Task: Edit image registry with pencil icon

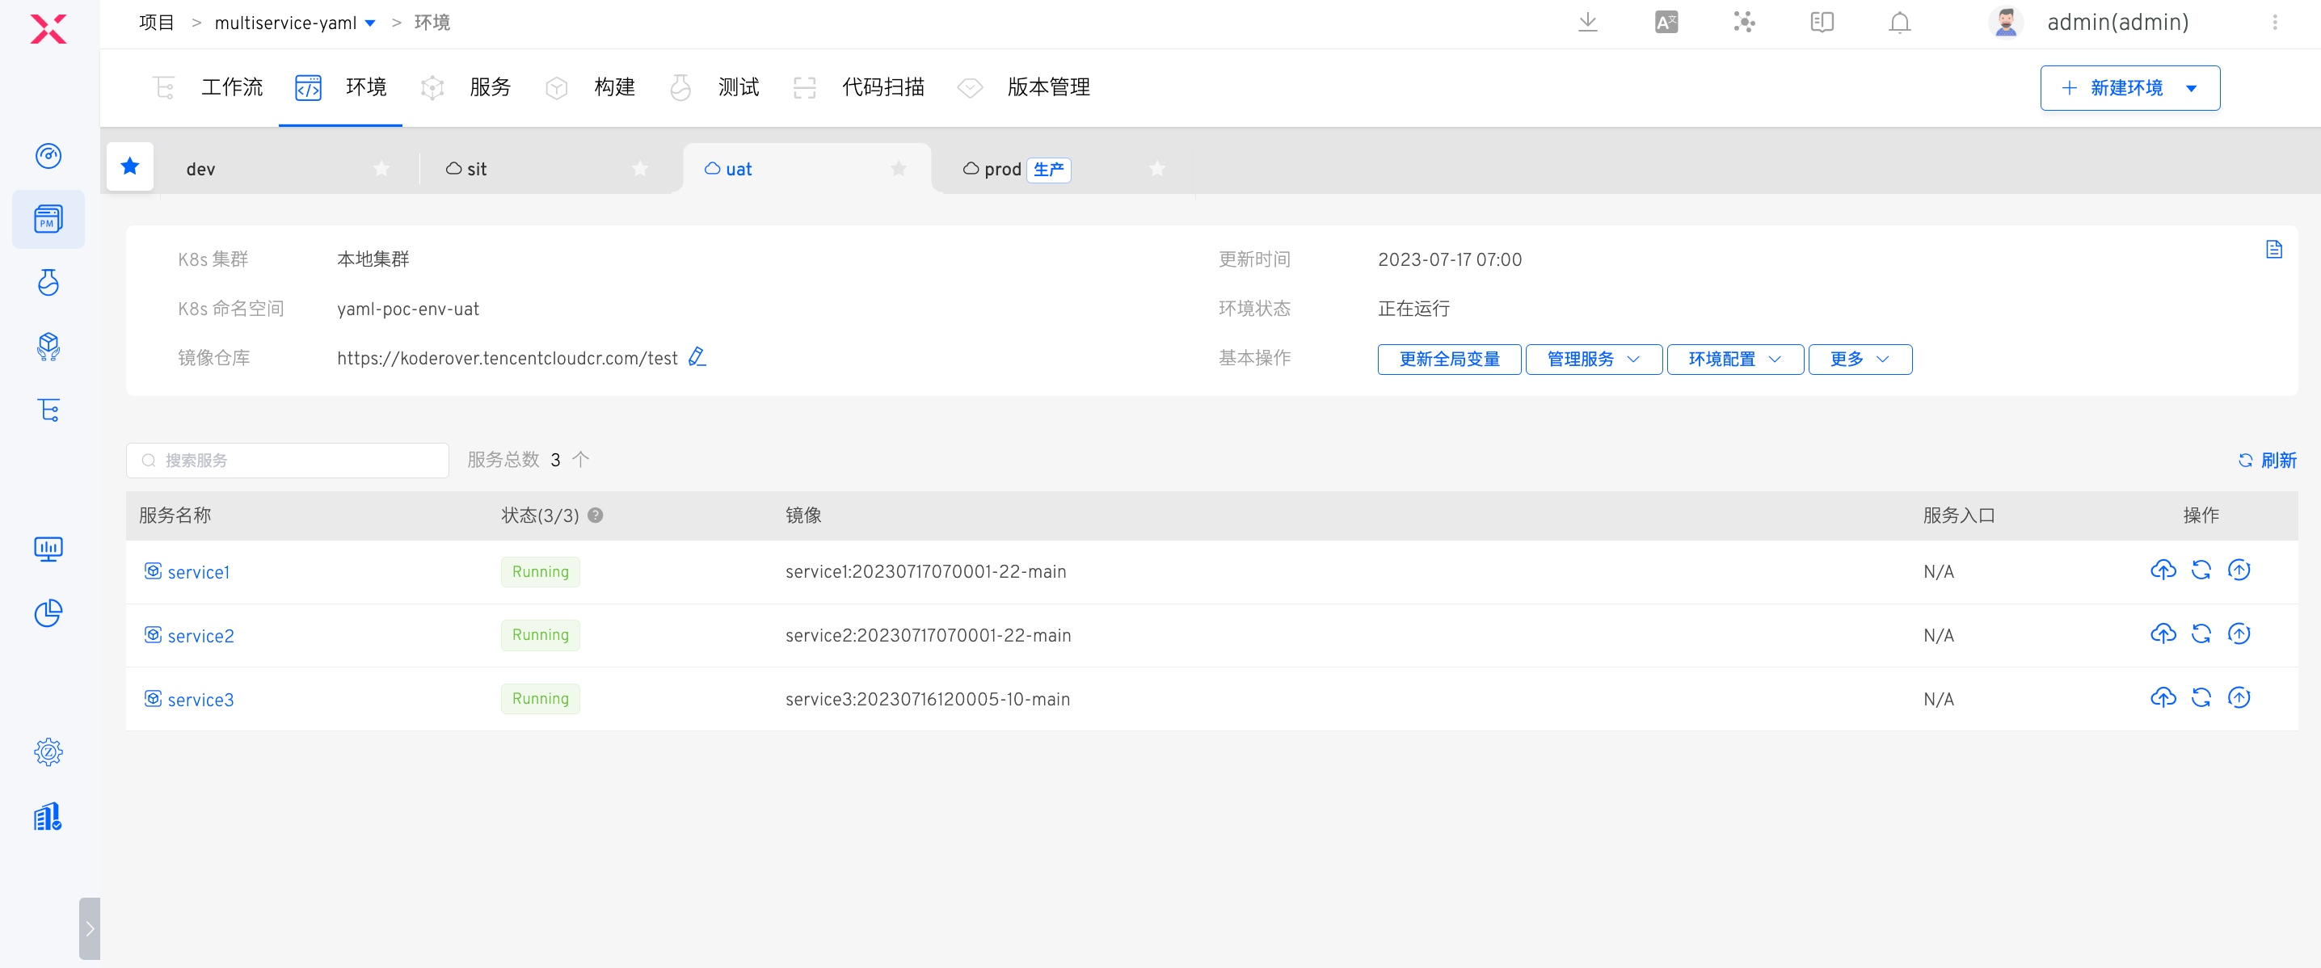Action: [697, 357]
